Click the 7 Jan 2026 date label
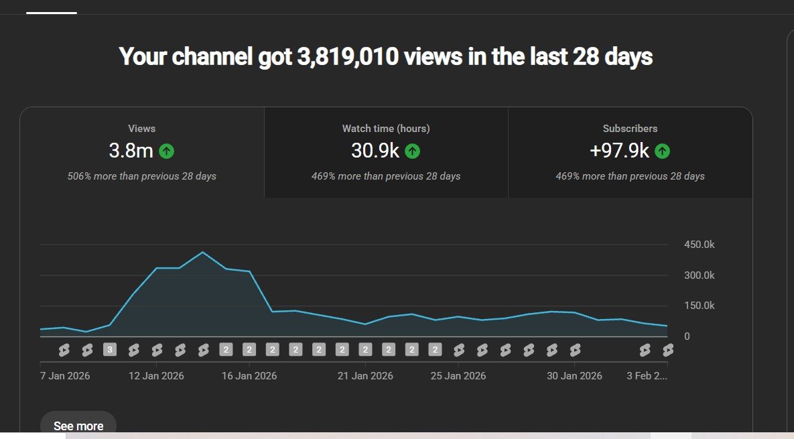This screenshot has width=794, height=439. 65,376
